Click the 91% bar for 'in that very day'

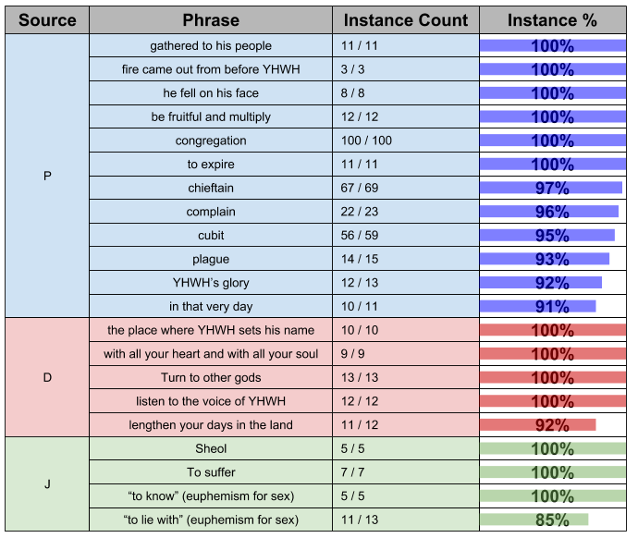coord(538,306)
